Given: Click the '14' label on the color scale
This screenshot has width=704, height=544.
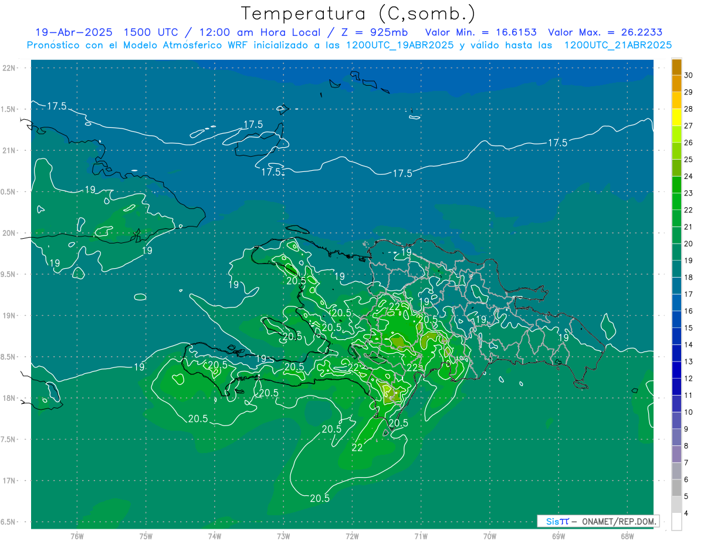Looking at the screenshot, I should pyautogui.click(x=689, y=345).
